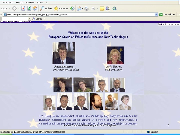Screen dimensions: 180x135
Task: Click the status bar URL text
Action: click(x=32, y=132)
